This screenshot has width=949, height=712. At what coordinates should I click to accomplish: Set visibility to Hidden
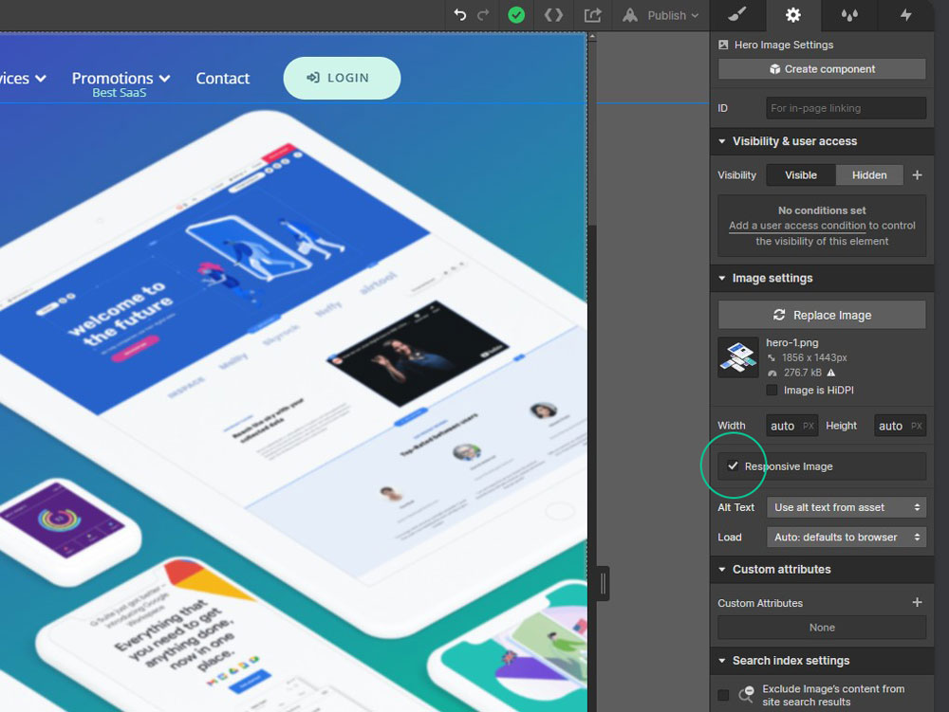869,175
